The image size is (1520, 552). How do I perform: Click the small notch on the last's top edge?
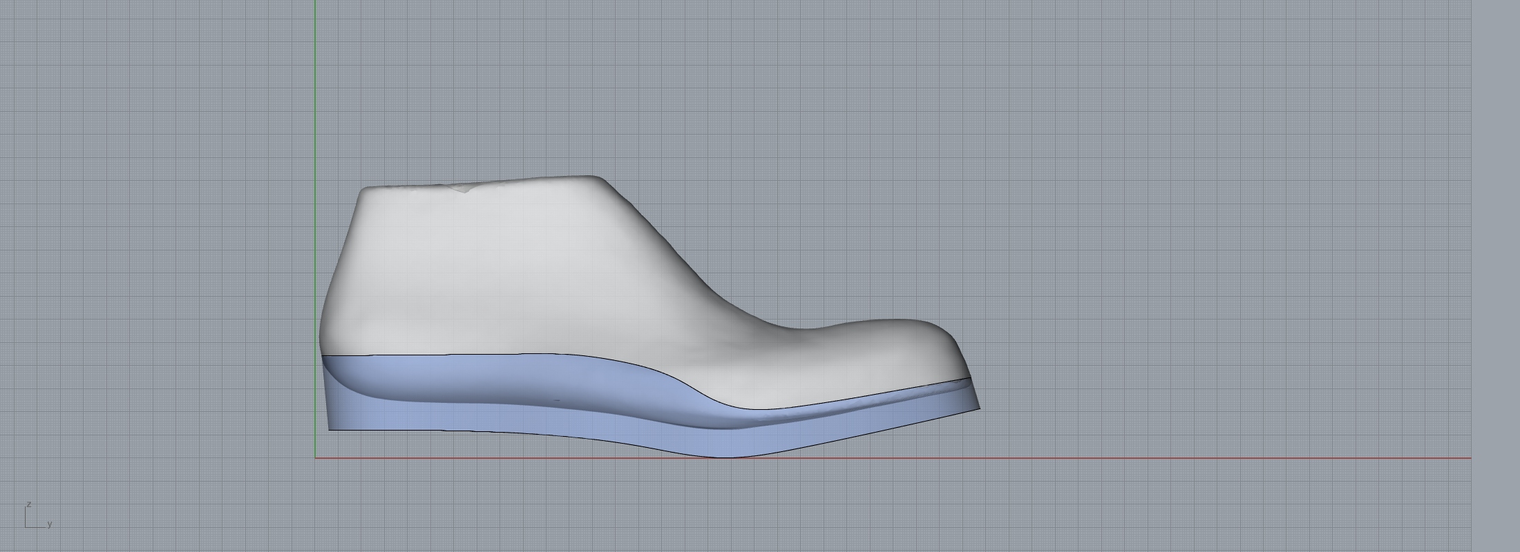[x=466, y=188]
